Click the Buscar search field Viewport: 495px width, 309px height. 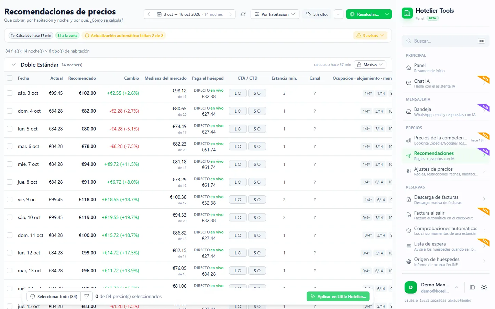[445, 41]
